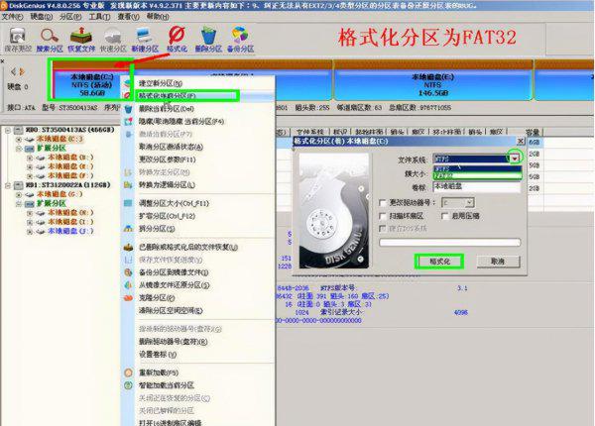Open the 文件系统 dropdown arrow
Viewport: 595px width, 426px height.
click(x=514, y=158)
